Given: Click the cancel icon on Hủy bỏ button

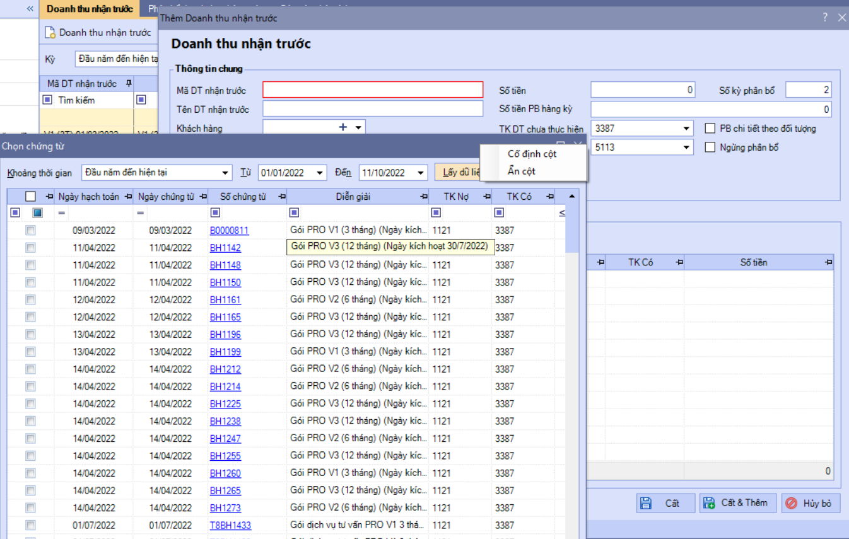Looking at the screenshot, I should point(791,503).
